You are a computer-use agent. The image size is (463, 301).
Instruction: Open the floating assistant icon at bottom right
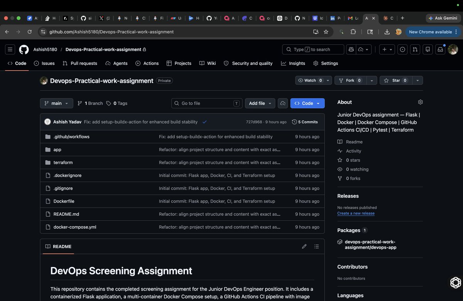pos(456,282)
